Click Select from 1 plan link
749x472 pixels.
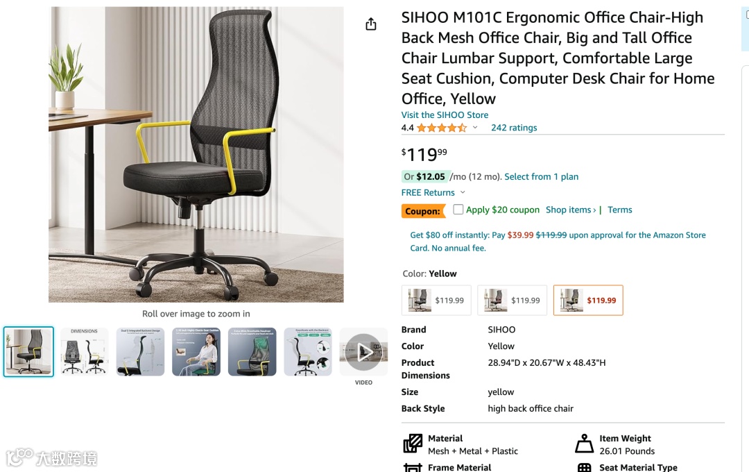[541, 176]
